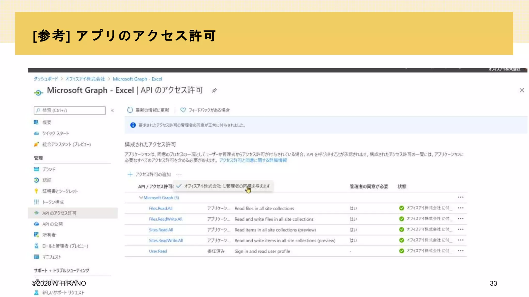Close the API permissions blade with X
The width and height of the screenshot is (529, 297).
coord(522,90)
